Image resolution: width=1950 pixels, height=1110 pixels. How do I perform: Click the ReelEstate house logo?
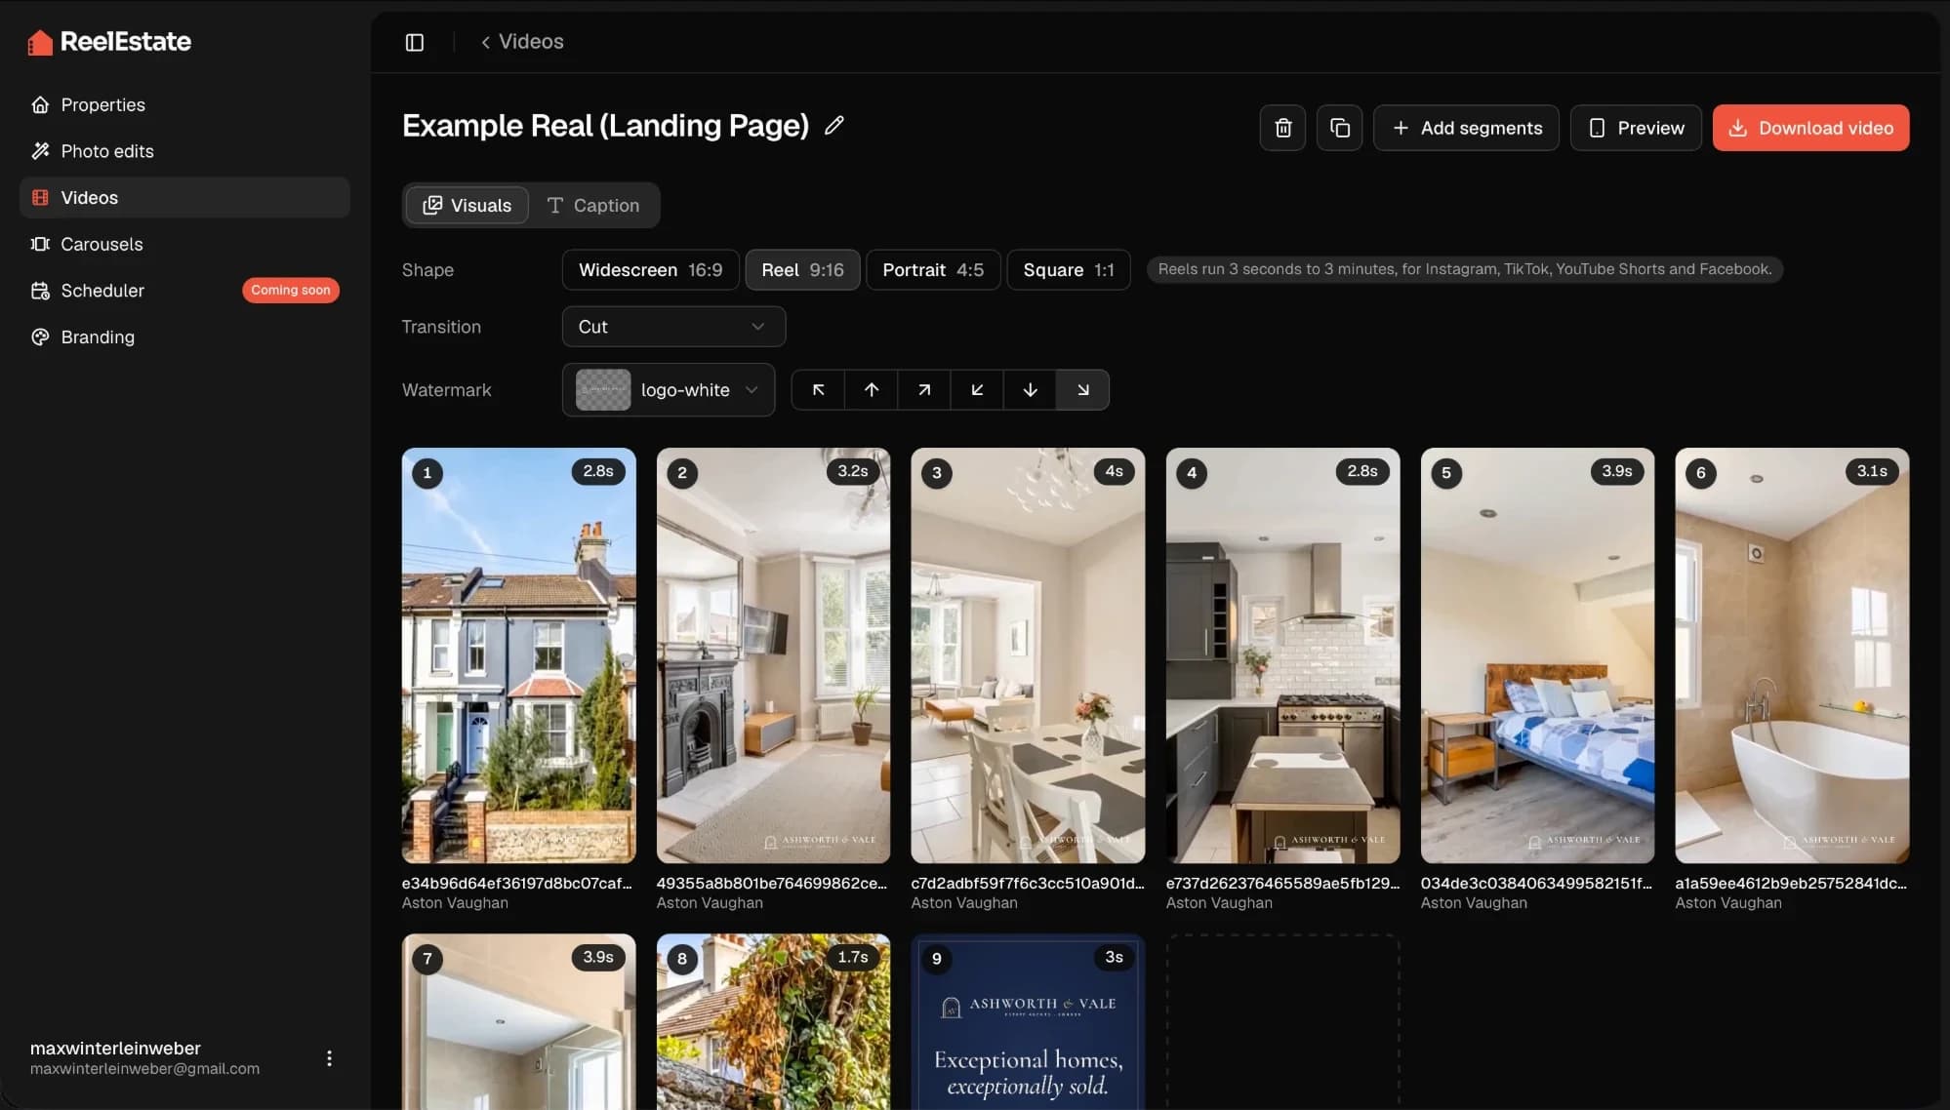[40, 42]
